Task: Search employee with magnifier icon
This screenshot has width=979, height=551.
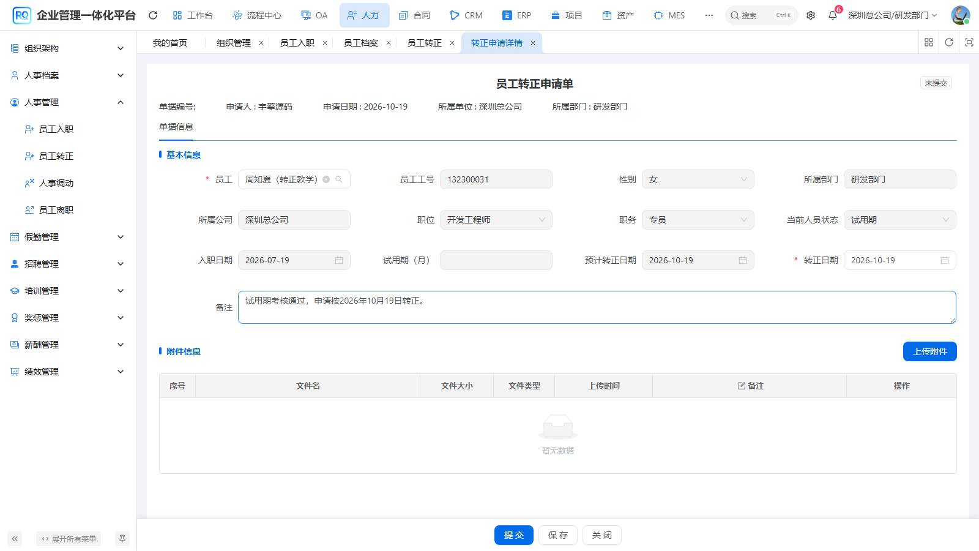Action: point(339,179)
